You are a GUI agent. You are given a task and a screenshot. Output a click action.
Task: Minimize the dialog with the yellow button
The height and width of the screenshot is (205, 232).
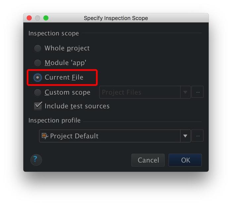point(37,18)
